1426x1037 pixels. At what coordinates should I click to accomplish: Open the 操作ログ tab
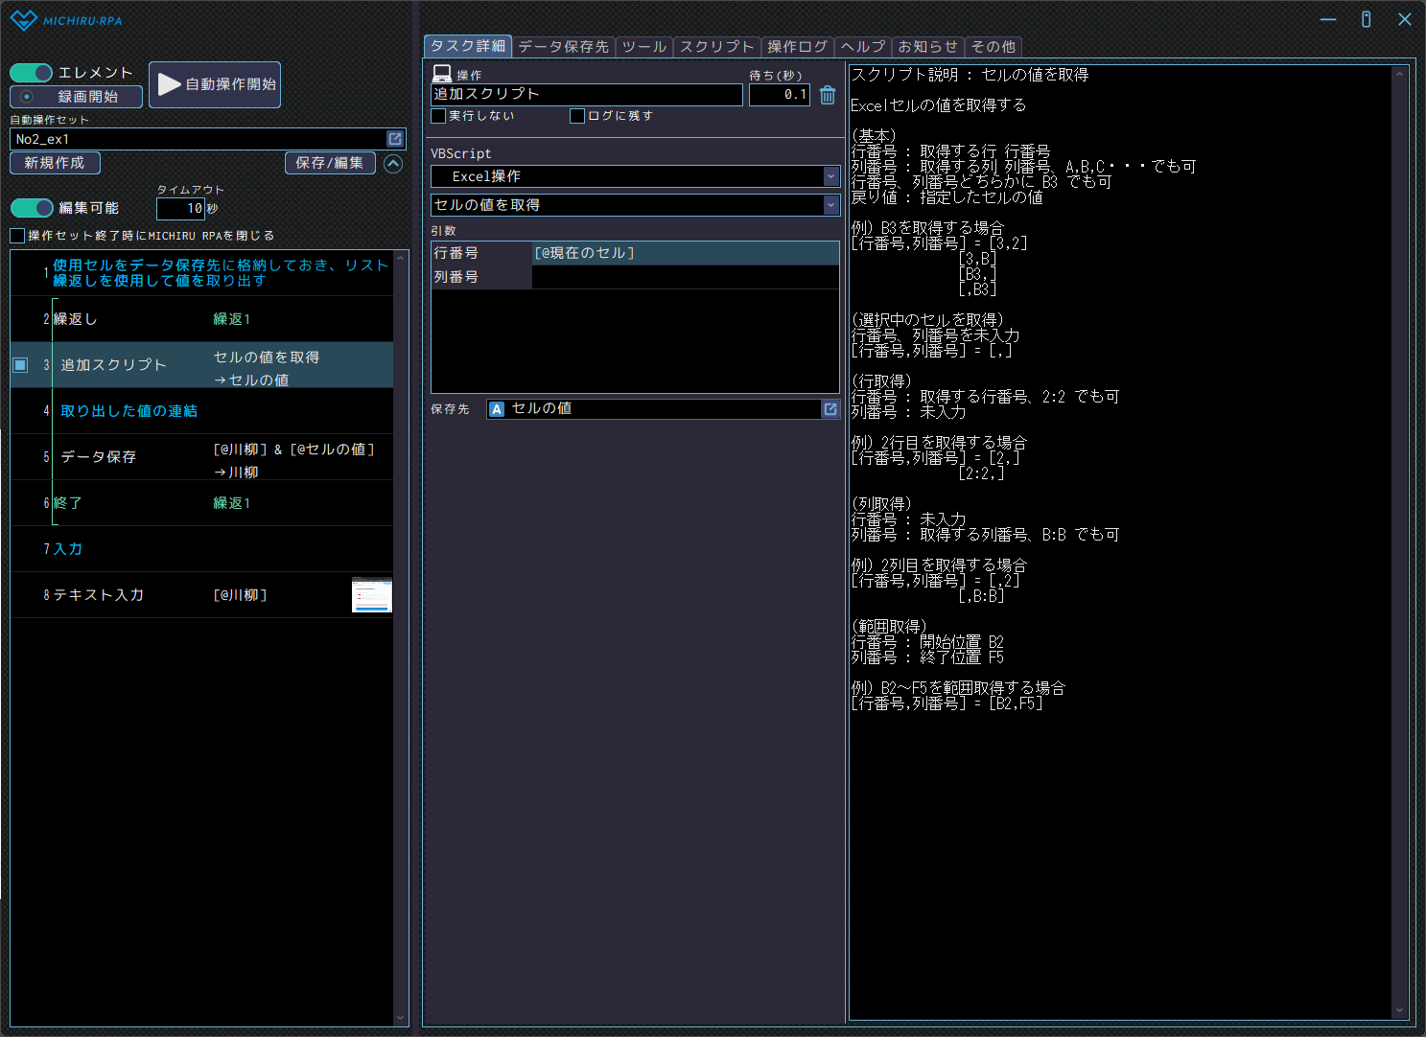[x=797, y=47]
